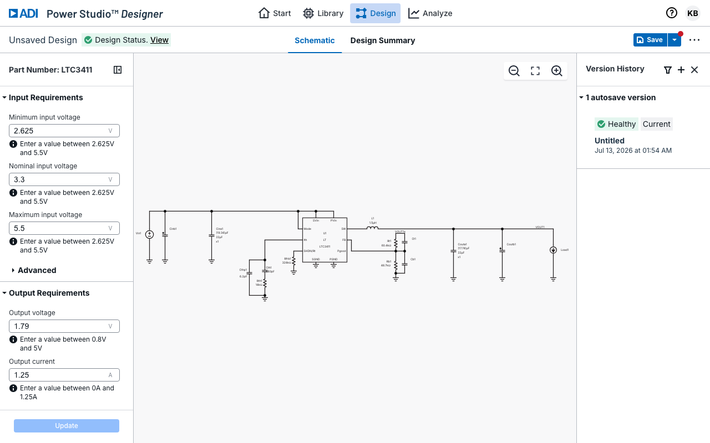
Task: Click info icon under Output current
Action: pyautogui.click(x=13, y=388)
